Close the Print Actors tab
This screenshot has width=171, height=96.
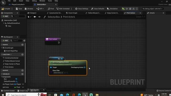[x=140, y=13]
